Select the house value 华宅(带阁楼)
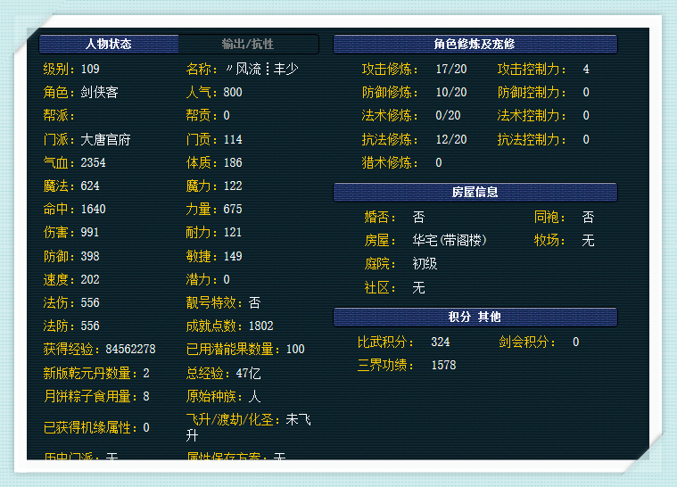Screen dimensions: 677x487 tap(450, 241)
